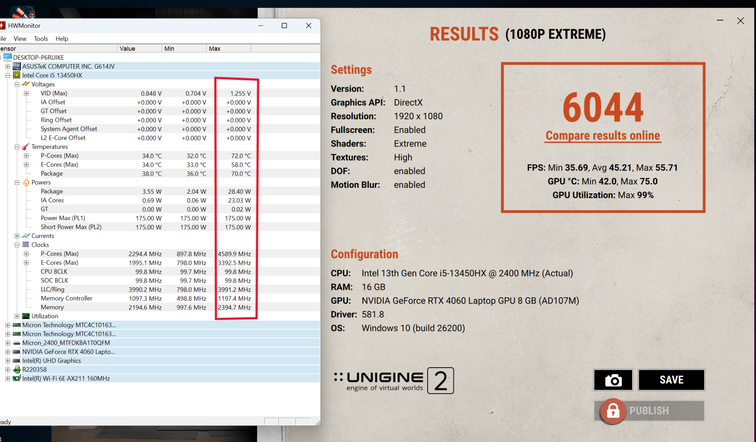Click the Intel Core i5 CPU icon
Screen dimensions: 756x442
point(17,75)
